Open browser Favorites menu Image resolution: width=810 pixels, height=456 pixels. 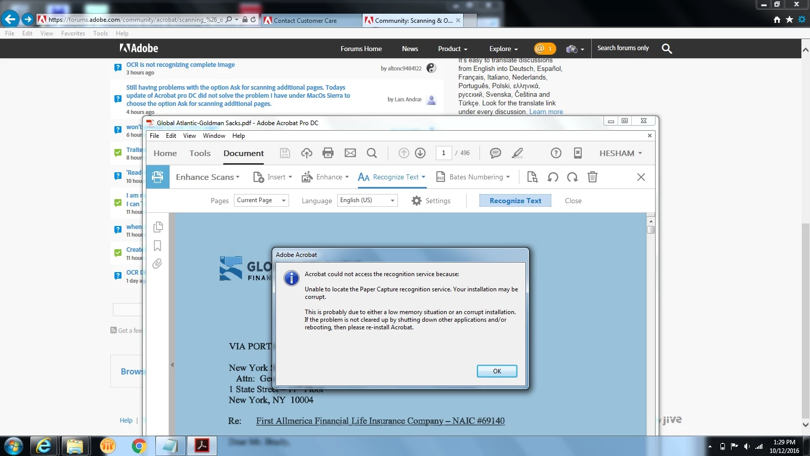coord(73,33)
